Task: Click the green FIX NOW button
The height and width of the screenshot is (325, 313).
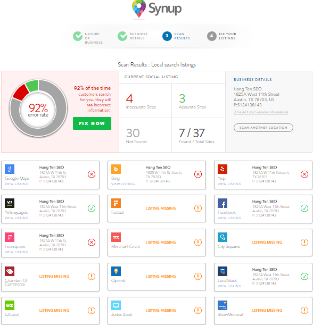Action: [92, 123]
